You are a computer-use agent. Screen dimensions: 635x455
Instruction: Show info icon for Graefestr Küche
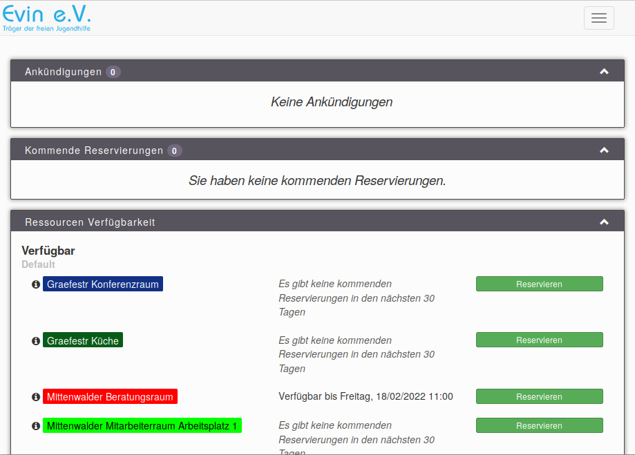tap(36, 341)
